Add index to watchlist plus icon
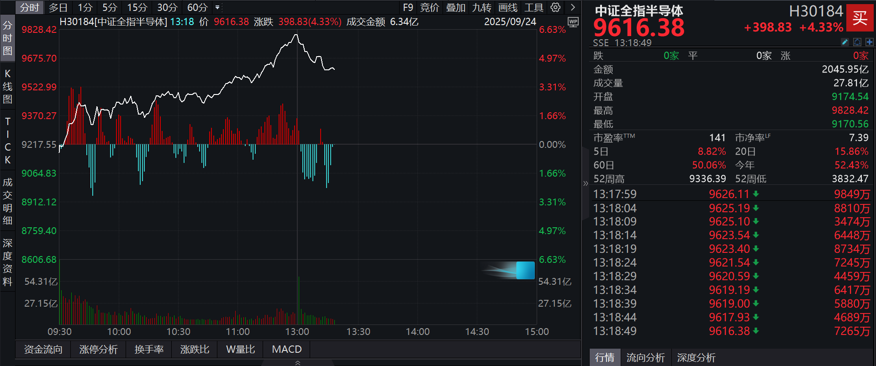 (869, 42)
